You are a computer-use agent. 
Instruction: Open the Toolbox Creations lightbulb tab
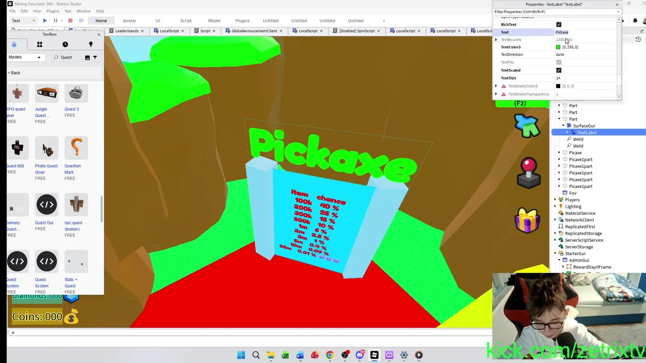[91, 44]
